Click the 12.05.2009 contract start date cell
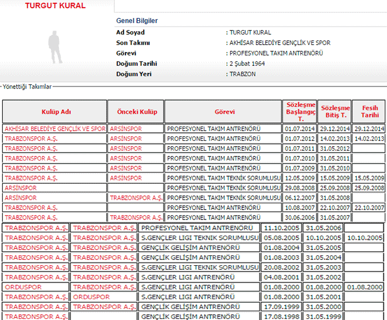This screenshot has height=320, width=387. 299,178
